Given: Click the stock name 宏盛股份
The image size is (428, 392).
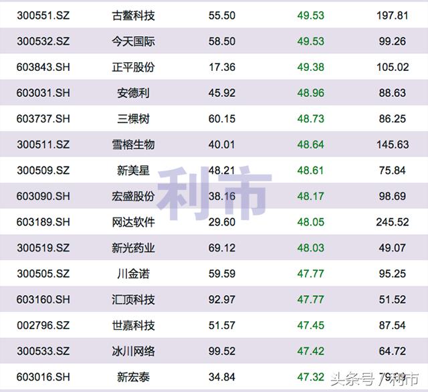Looking at the screenshot, I should point(133,196).
